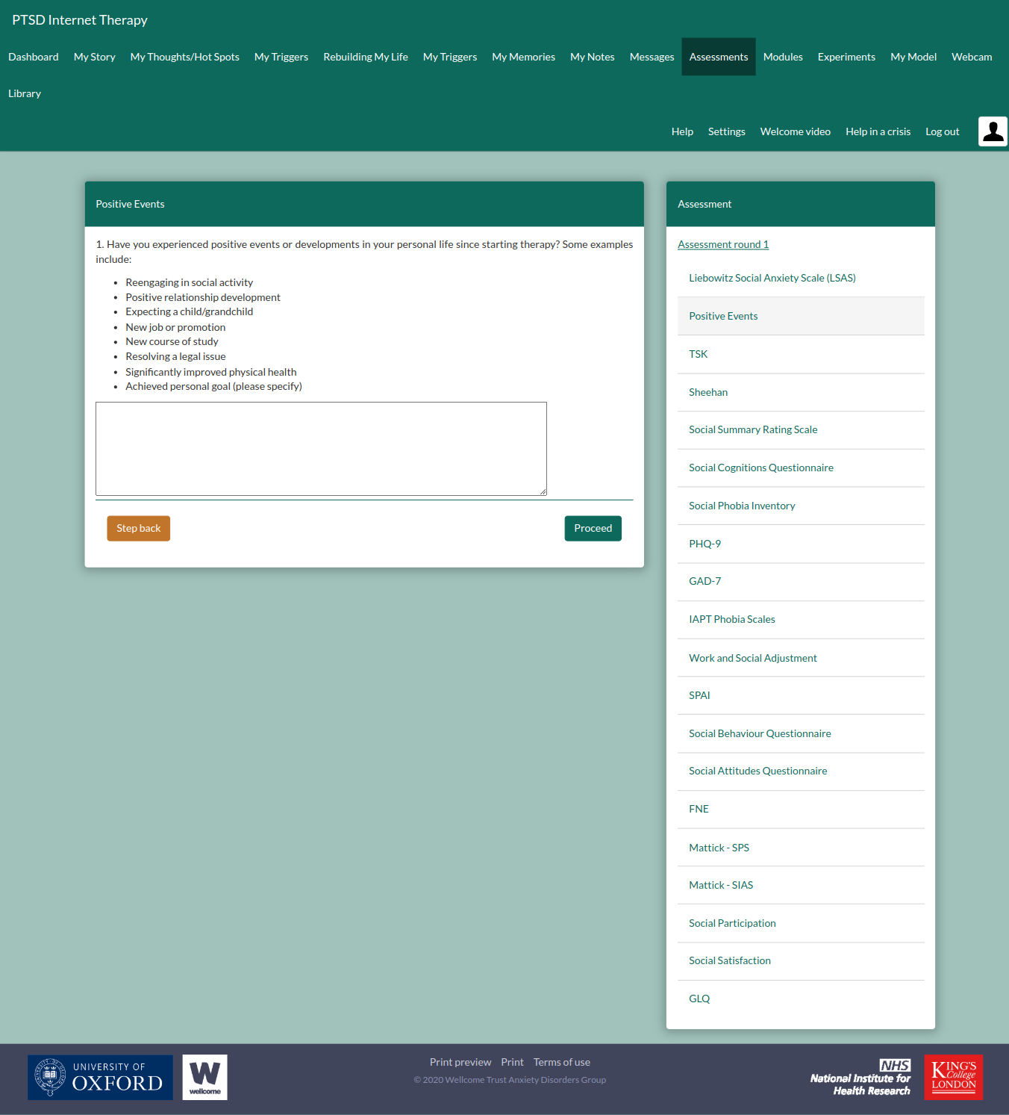This screenshot has height=1115, width=1009.
Task: Type in the positive events text area
Action: click(321, 448)
